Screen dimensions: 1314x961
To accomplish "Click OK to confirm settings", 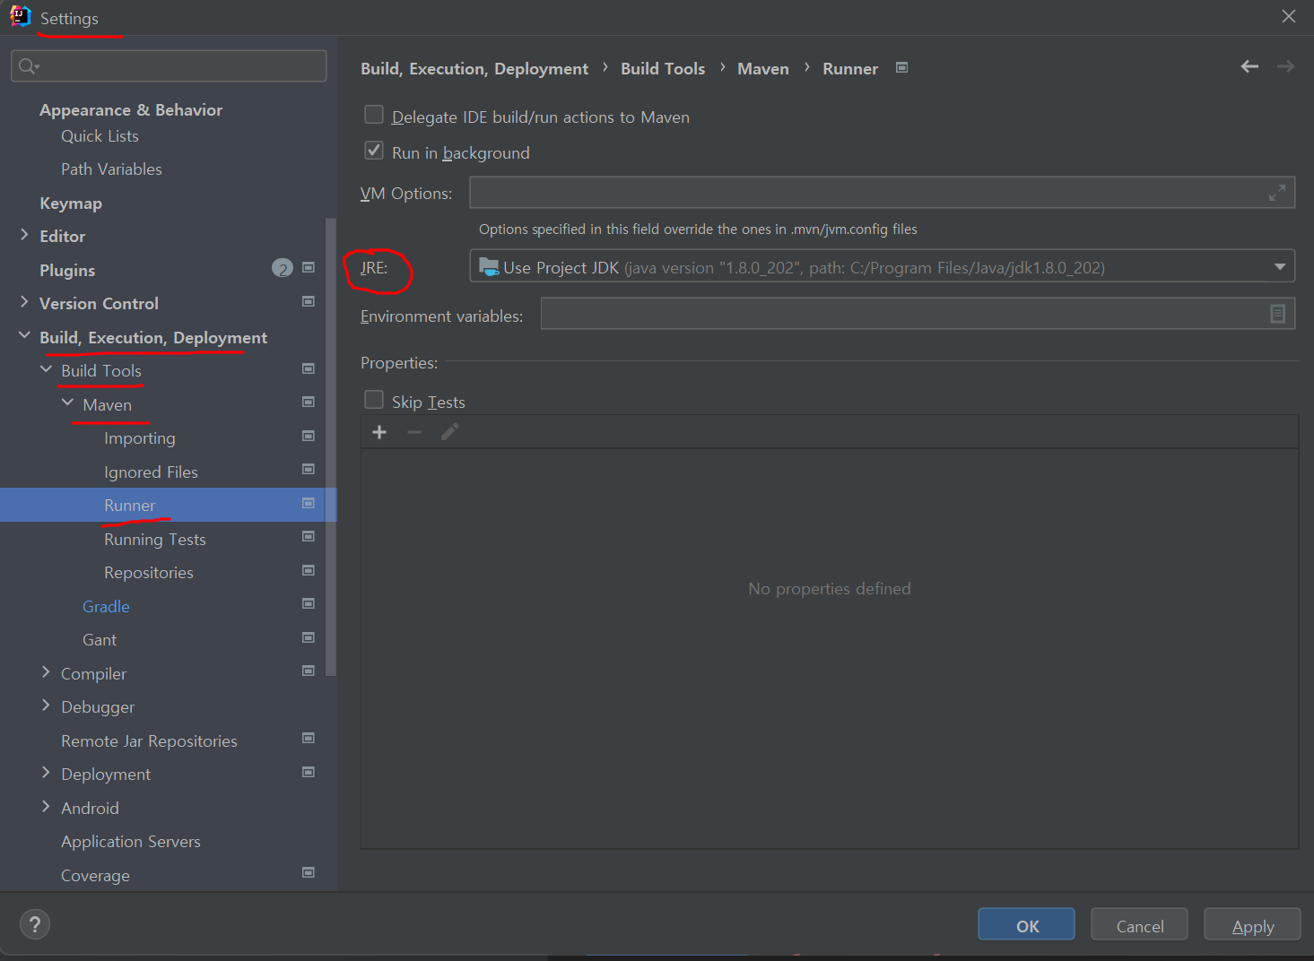I will [1026, 925].
